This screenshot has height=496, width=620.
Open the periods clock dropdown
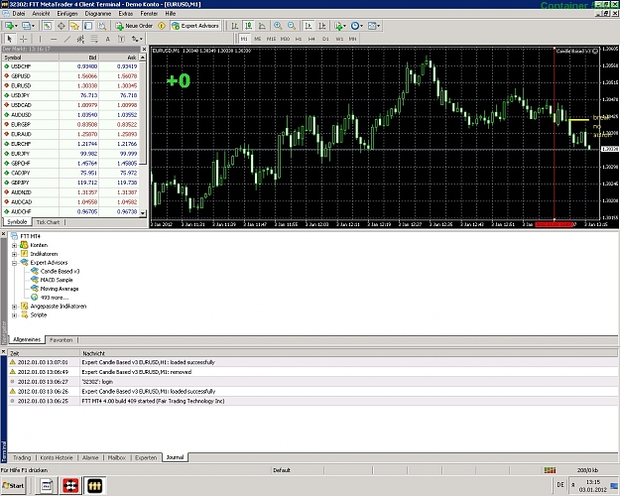click(x=357, y=26)
